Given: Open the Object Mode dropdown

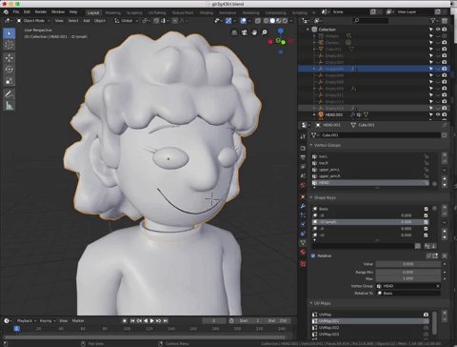Looking at the screenshot, I should click(x=33, y=21).
